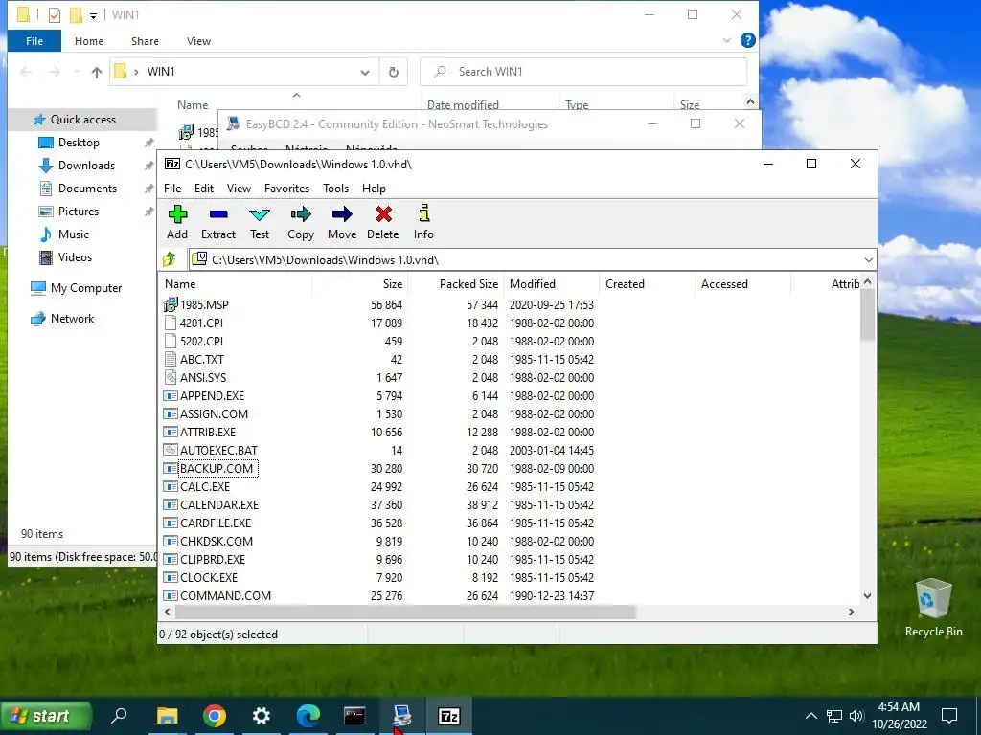Select the 5202.CPI file

(201, 342)
